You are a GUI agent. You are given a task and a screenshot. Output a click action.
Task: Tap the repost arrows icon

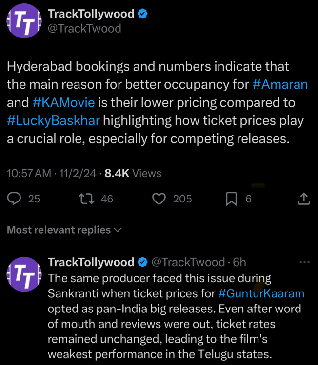(86, 199)
